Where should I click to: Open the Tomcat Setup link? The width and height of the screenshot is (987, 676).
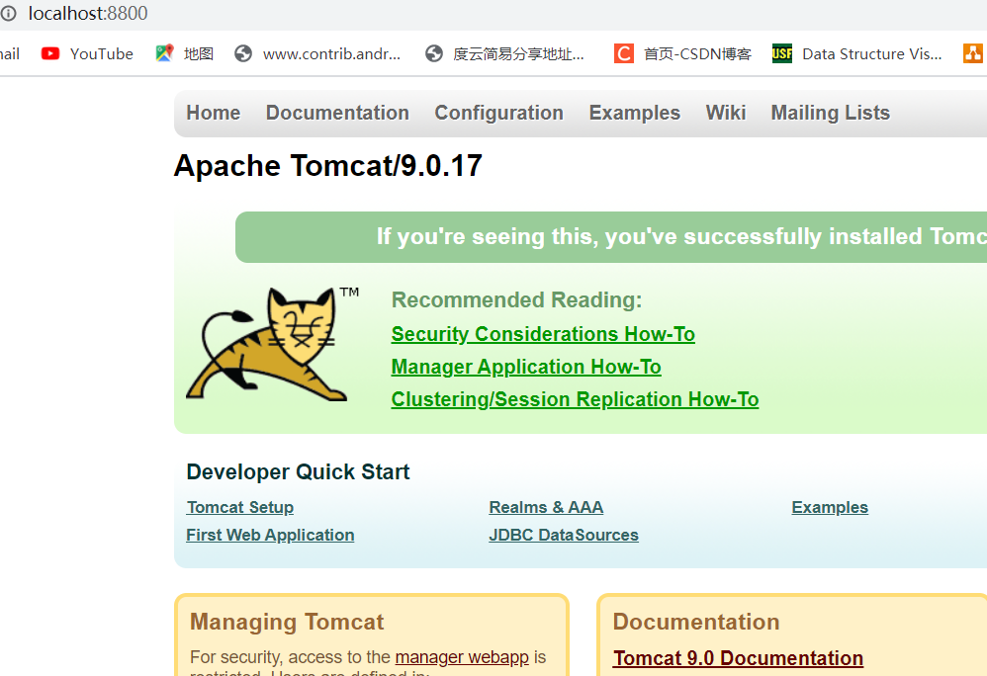point(239,507)
